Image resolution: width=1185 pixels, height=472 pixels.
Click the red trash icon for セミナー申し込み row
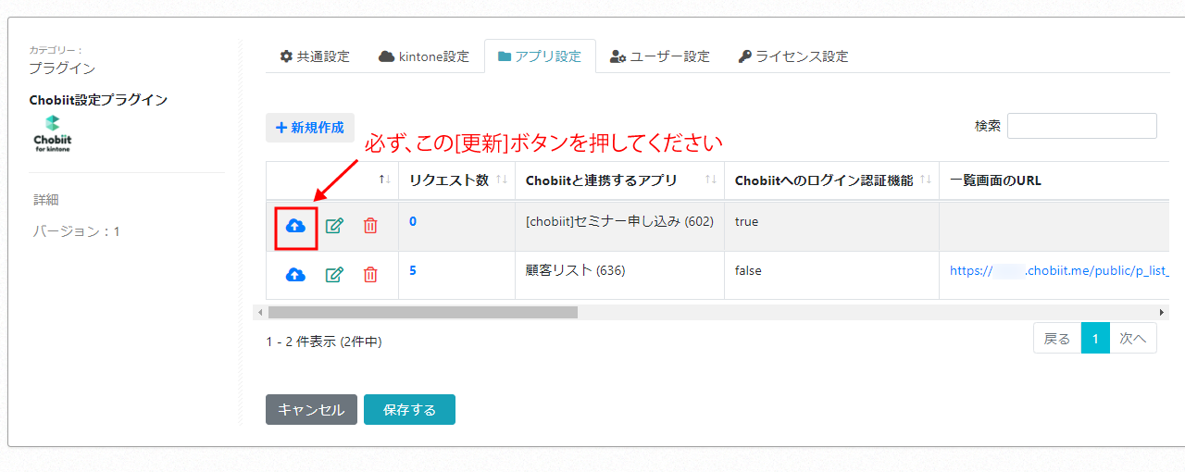click(x=370, y=226)
